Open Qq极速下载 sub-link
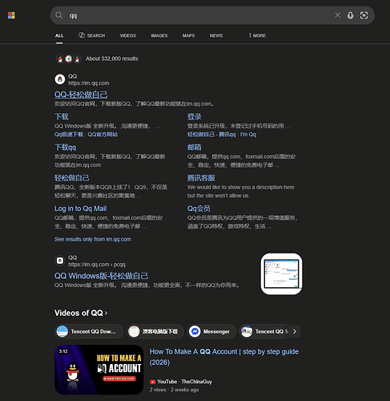Screen dimensions: 390x401 [x=69, y=135]
